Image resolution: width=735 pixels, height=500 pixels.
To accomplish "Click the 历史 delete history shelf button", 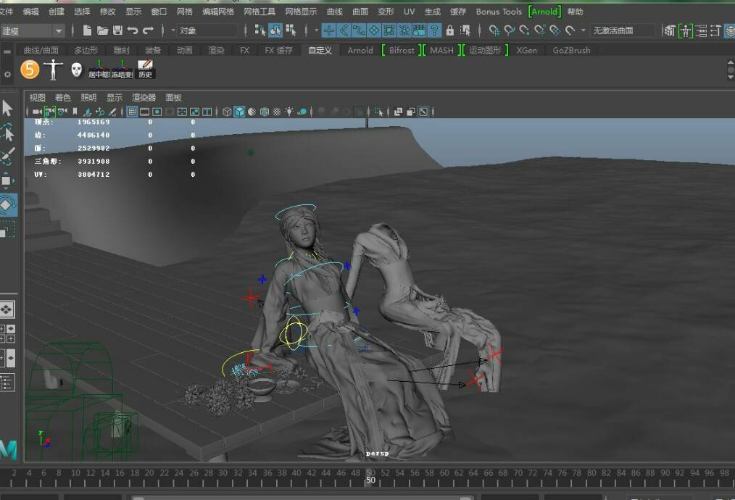I will click(x=145, y=70).
